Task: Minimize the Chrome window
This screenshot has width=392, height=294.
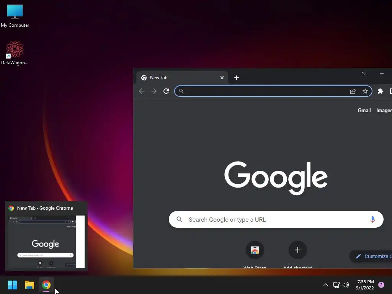Action: (x=382, y=73)
